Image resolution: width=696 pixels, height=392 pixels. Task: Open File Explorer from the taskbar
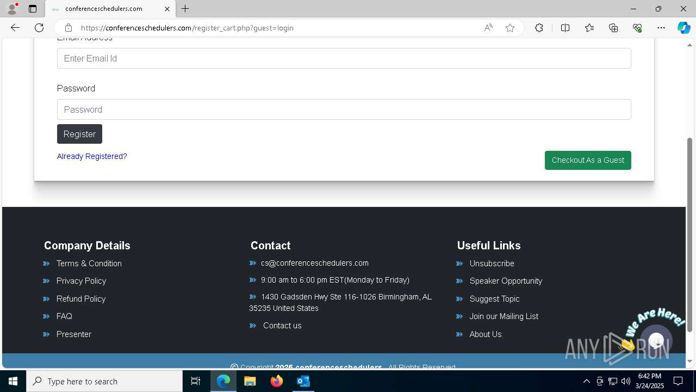tap(250, 381)
